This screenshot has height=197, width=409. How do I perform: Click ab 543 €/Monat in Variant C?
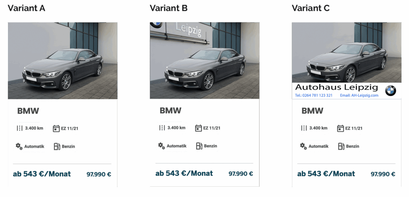326,174
